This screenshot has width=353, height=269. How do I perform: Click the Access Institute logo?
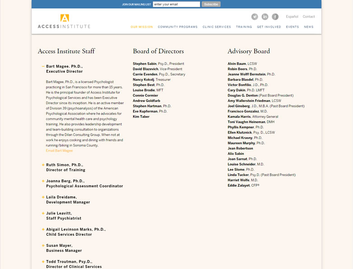click(64, 22)
